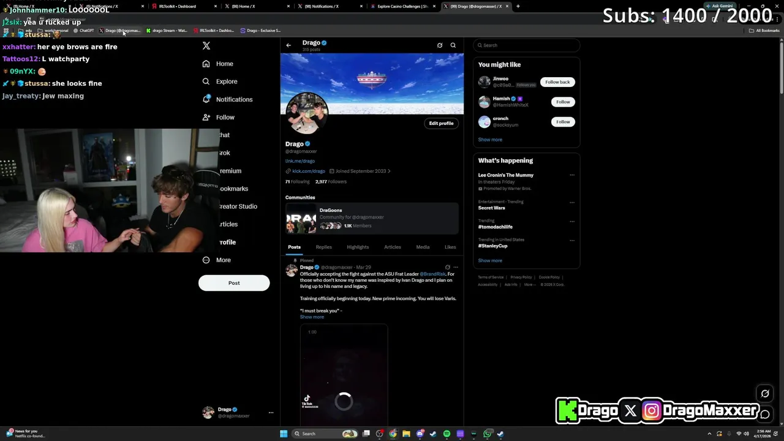Open the profile banner image
Viewport: 784px width, 441px height.
372,83
